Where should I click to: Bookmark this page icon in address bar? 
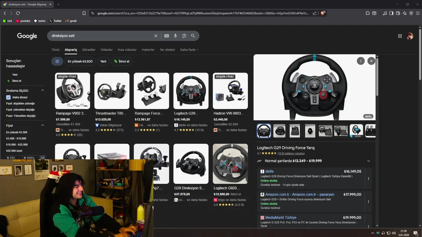click(84, 13)
